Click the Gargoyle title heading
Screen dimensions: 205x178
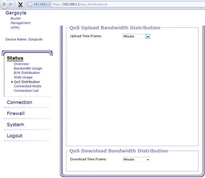(16, 13)
